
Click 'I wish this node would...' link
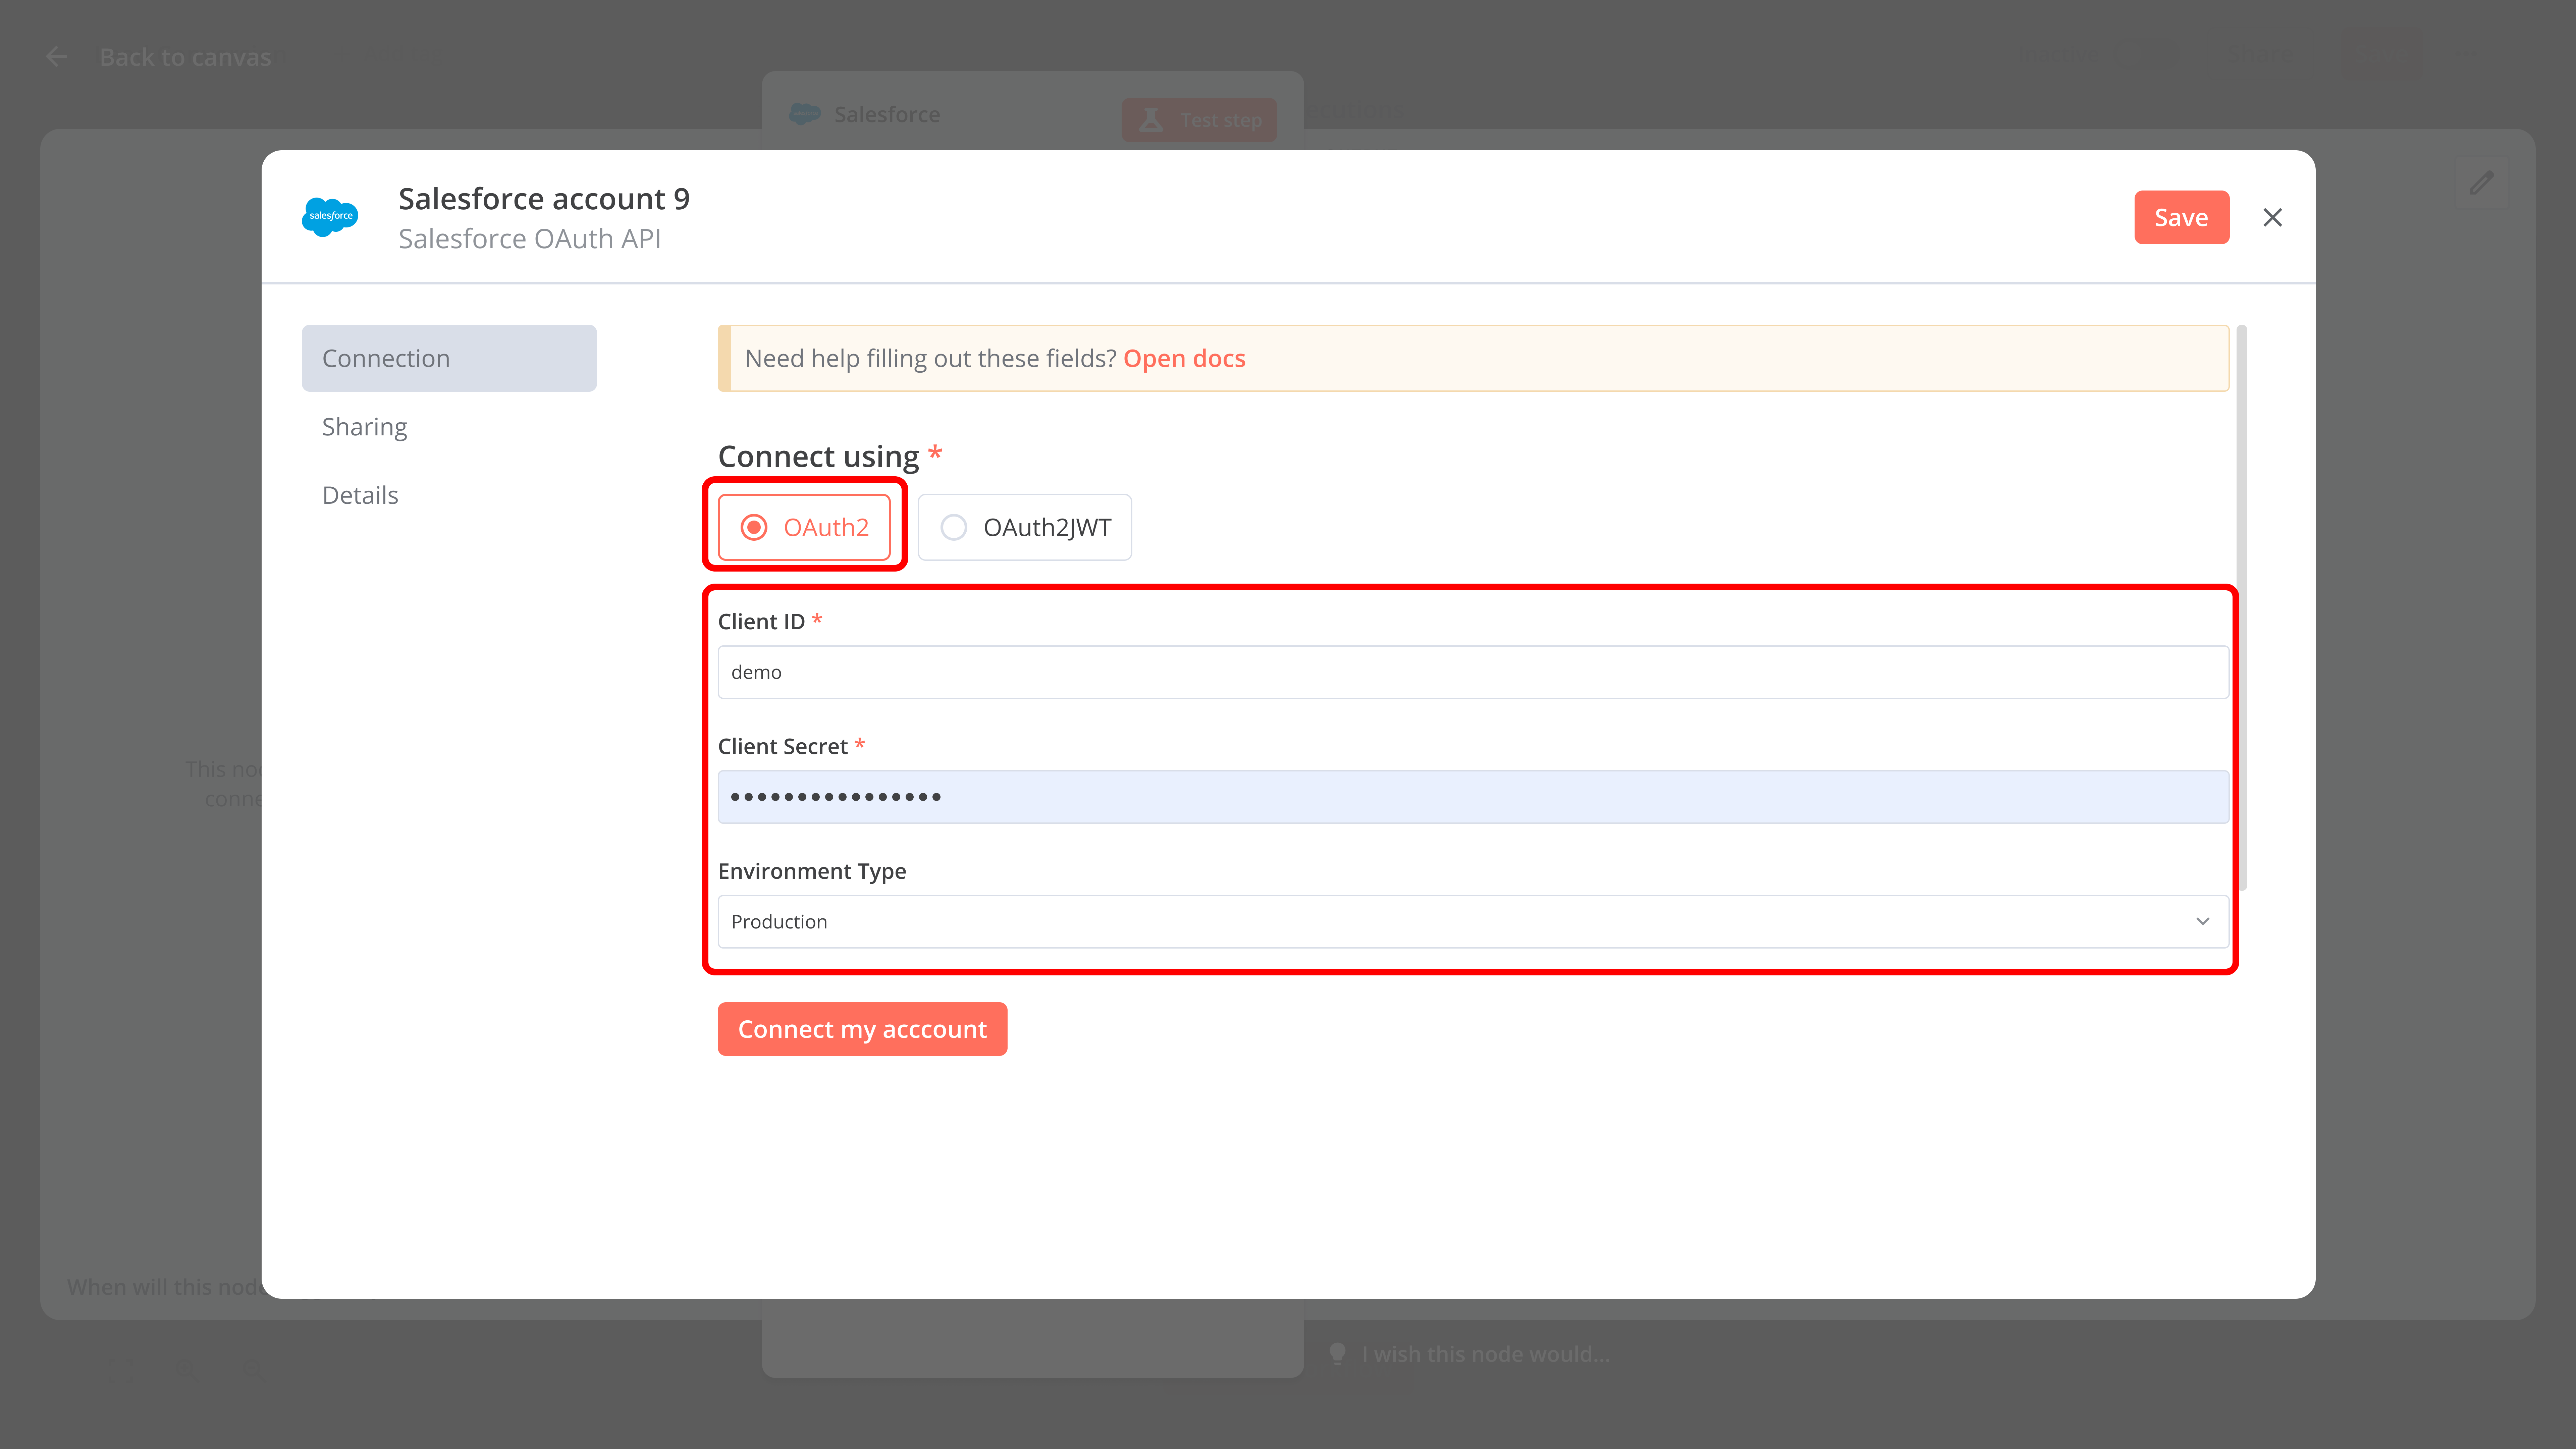[1486, 1354]
